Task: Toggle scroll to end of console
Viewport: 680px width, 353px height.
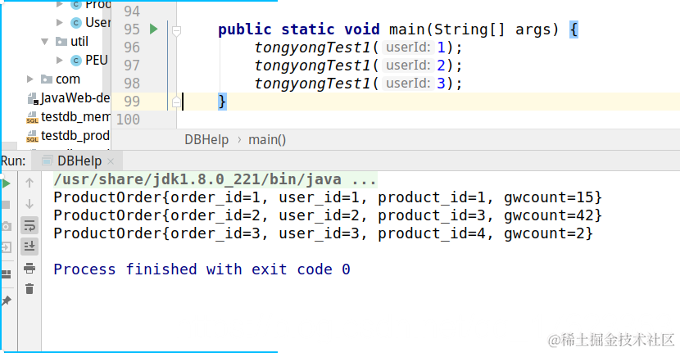Action: (29, 247)
